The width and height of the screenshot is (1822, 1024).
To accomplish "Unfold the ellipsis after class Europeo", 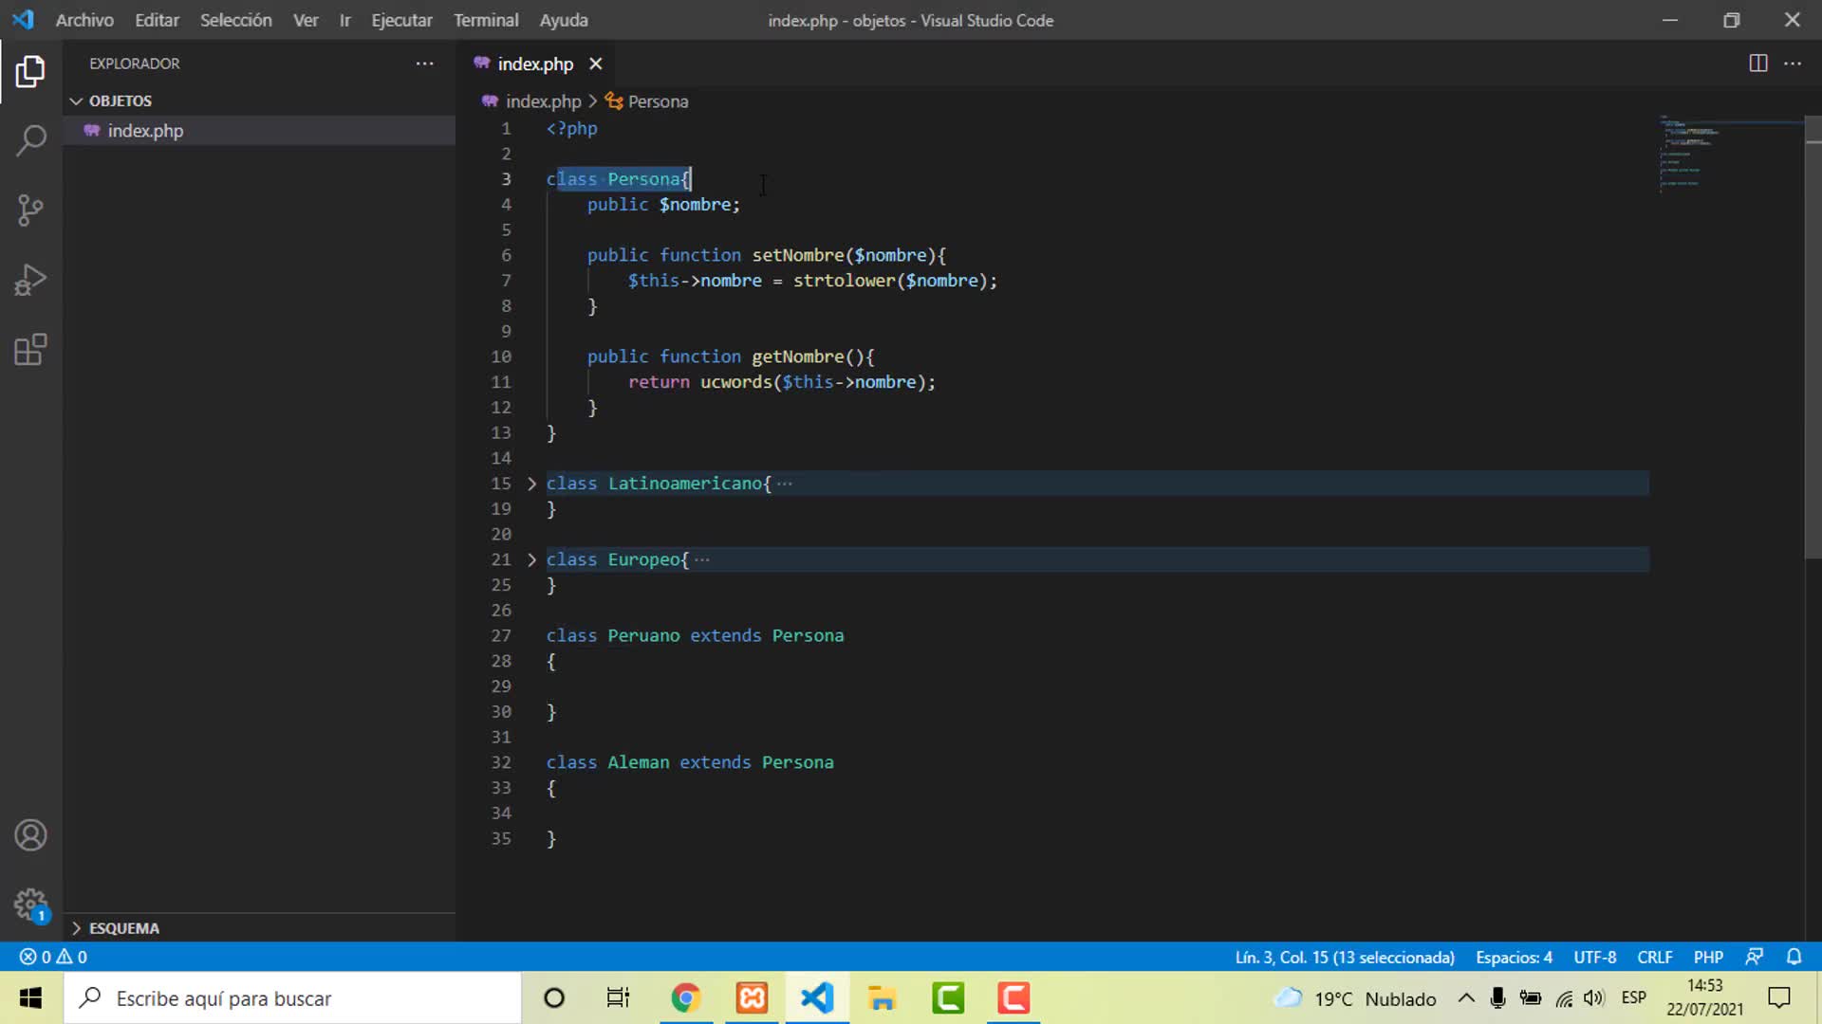I will pos(701,559).
